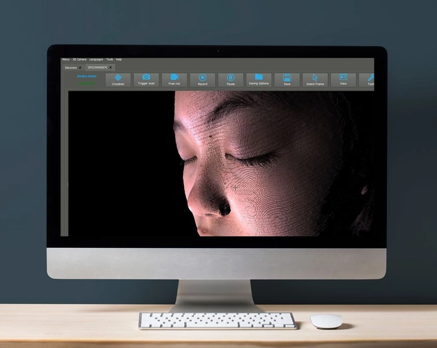Open the Menu item in menu bar
Screen dimensions: 437x348
[66, 59]
